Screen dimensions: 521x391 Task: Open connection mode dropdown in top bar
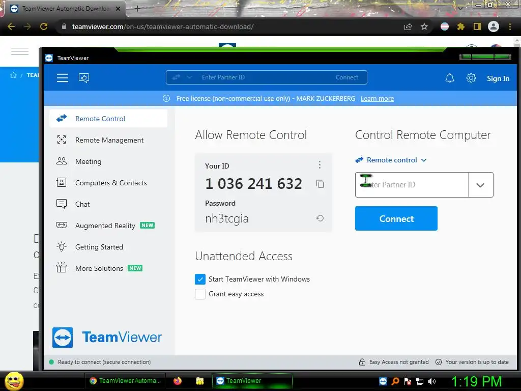pos(182,77)
